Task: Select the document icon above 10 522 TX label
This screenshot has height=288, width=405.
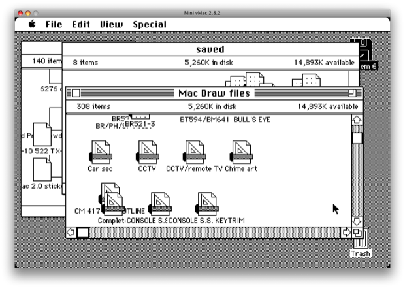Action: (42, 135)
